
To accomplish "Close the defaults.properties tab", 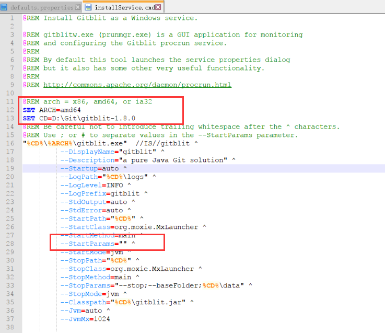I will (x=78, y=7).
